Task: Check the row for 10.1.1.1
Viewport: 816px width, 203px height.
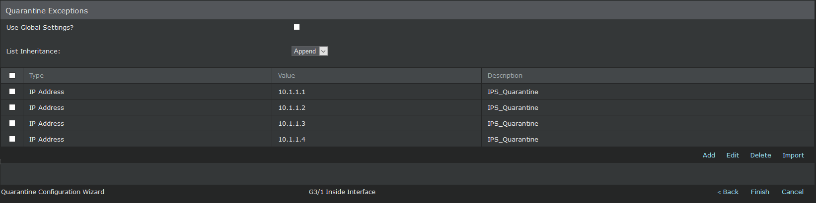Action: (12, 92)
